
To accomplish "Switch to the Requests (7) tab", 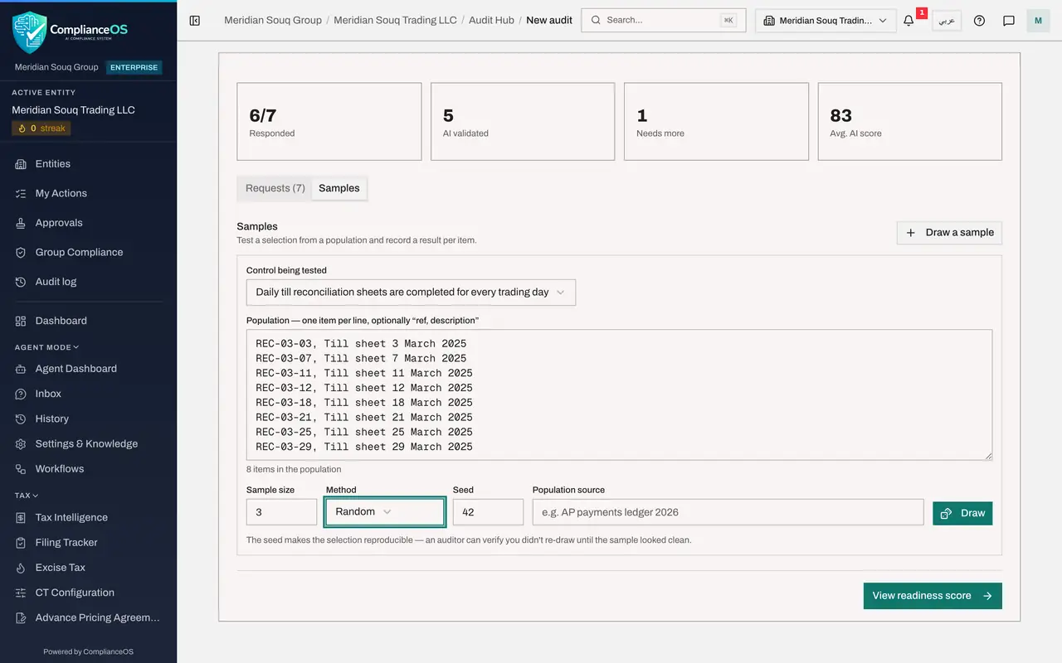I will pos(275,188).
